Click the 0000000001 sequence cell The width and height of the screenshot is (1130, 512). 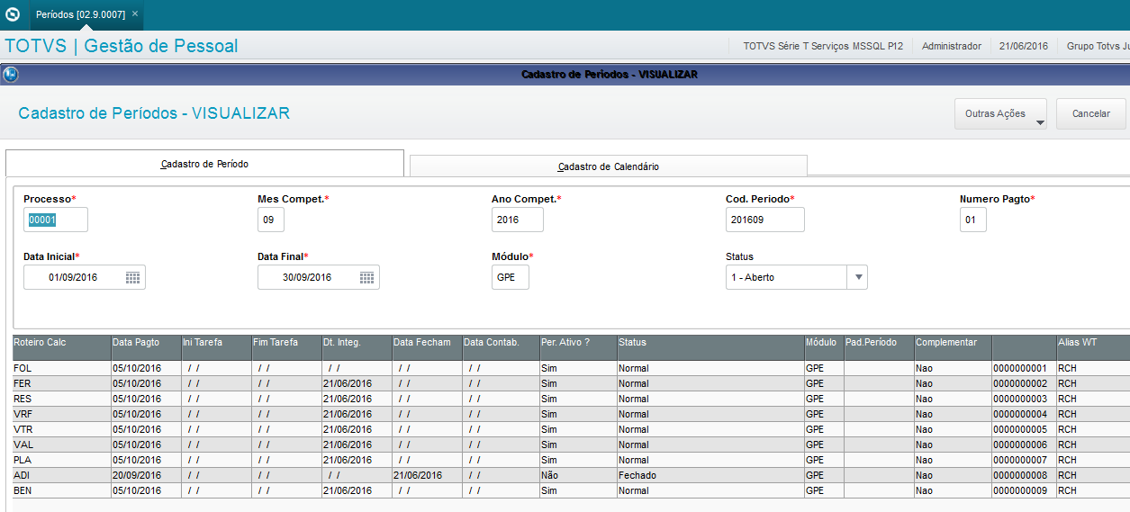[1023, 368]
